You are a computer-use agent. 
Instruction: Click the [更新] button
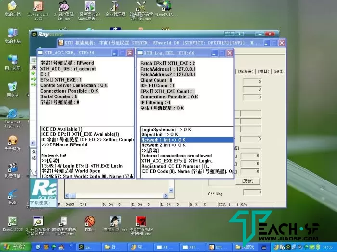[x=248, y=181]
